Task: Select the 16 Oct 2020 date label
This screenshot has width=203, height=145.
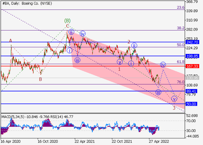Action: [48, 142]
